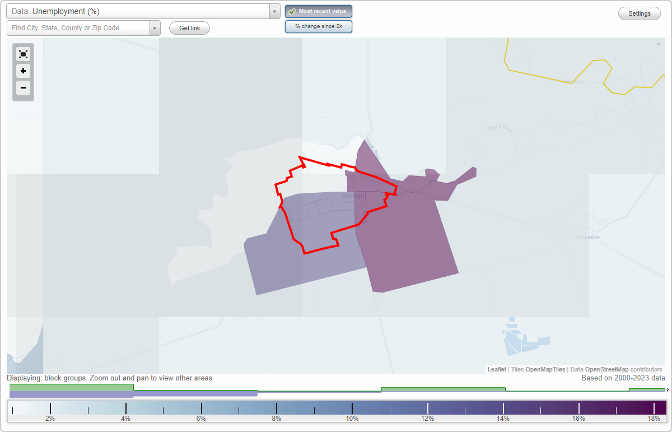Click the color scale near the 10% mark
The image size is (672, 432).
352,407
